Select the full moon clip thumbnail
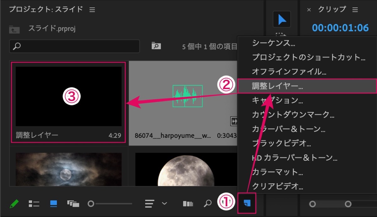 [x=187, y=169]
